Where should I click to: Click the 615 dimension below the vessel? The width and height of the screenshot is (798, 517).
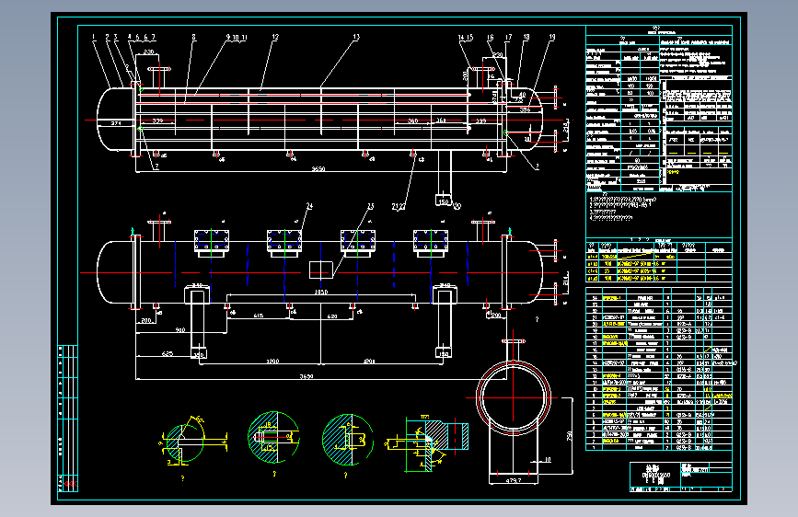click(x=259, y=316)
